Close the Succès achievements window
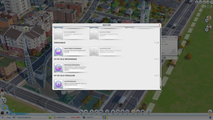Image resolution: width=213 pixels, height=120 pixels. [160, 25]
